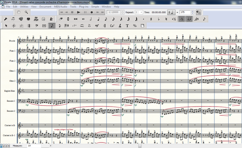Select the Tuplet tool in main palette
Image resolution: width=242 pixels, height=148 pixels.
pyautogui.click(x=74, y=26)
